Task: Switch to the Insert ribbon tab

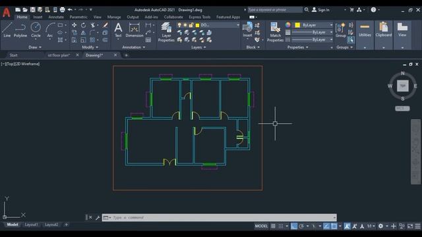Action: pyautogui.click(x=38, y=17)
